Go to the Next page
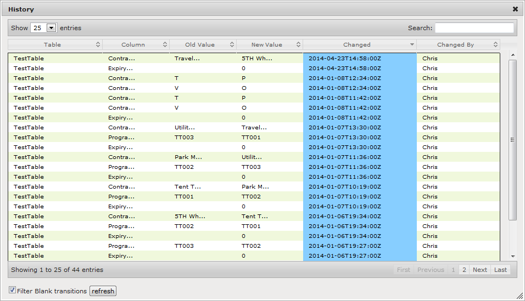525x301 pixels. (x=480, y=270)
